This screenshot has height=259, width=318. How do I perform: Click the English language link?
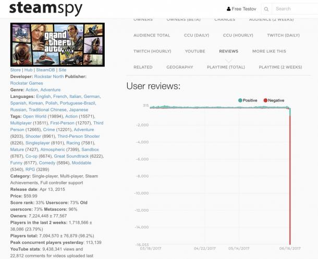click(43, 97)
